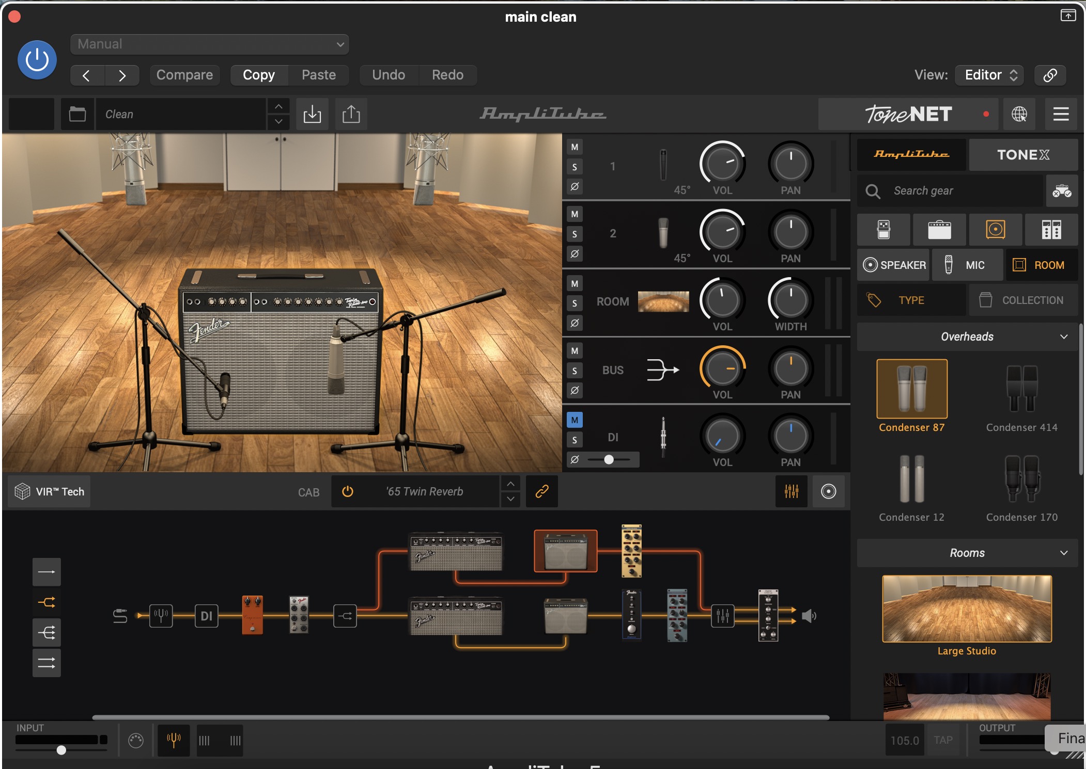This screenshot has width=1086, height=769.
Task: Select the cabinet gear category icon
Action: click(x=995, y=230)
